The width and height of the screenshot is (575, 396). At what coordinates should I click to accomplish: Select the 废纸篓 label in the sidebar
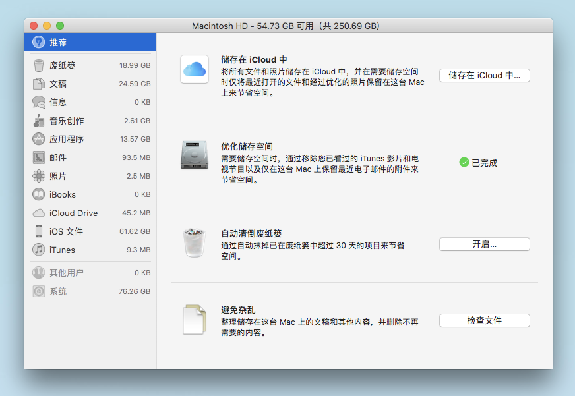pyautogui.click(x=63, y=66)
